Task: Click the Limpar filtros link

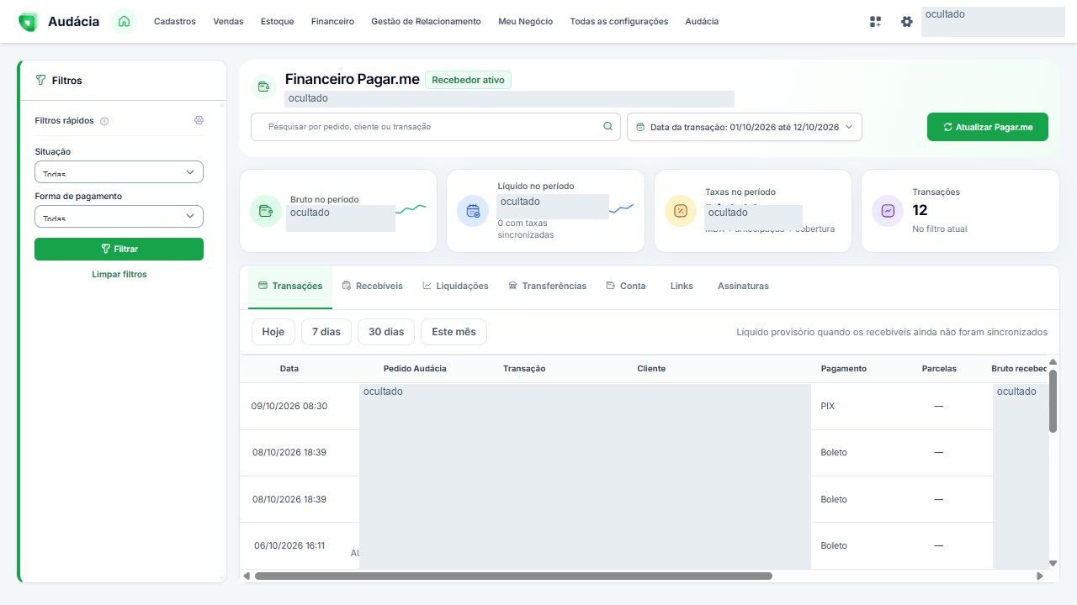Action: point(119,275)
